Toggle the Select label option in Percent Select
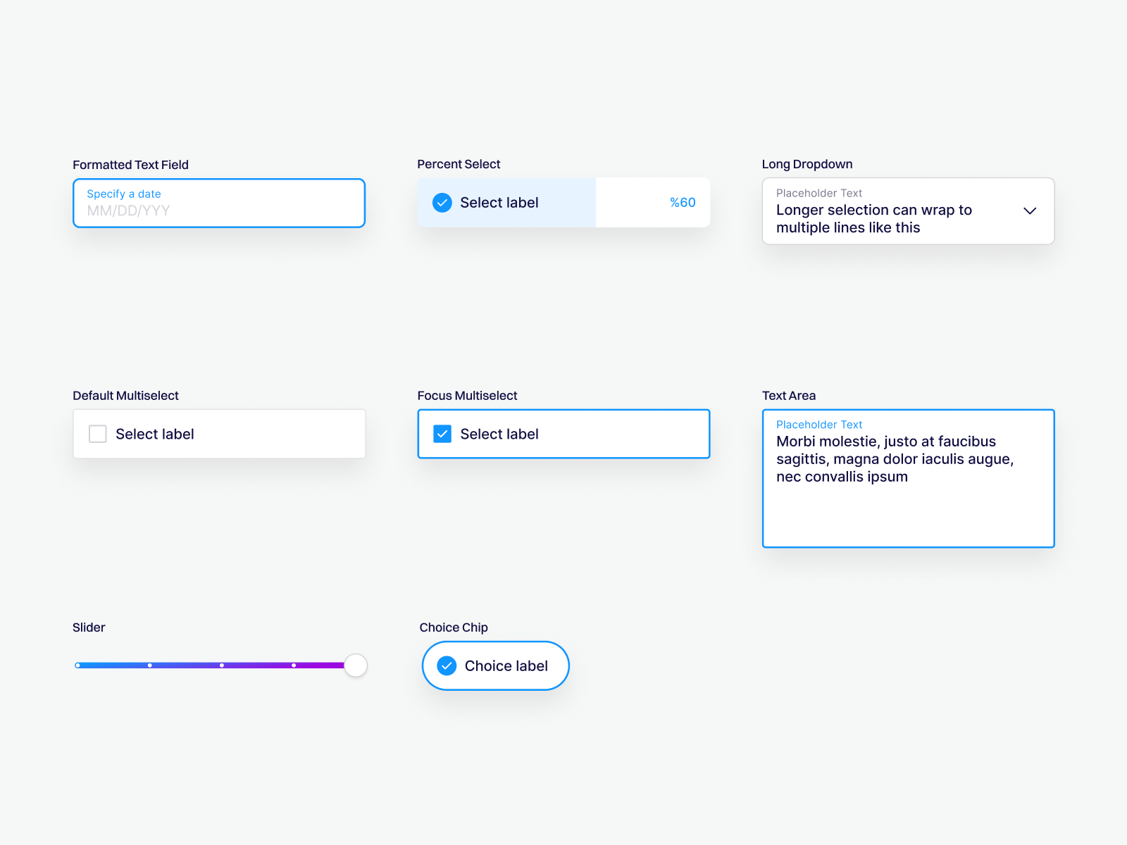Image resolution: width=1127 pixels, height=845 pixels. [x=499, y=202]
